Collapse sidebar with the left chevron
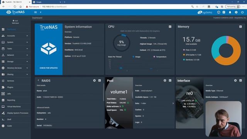 (41, 12)
